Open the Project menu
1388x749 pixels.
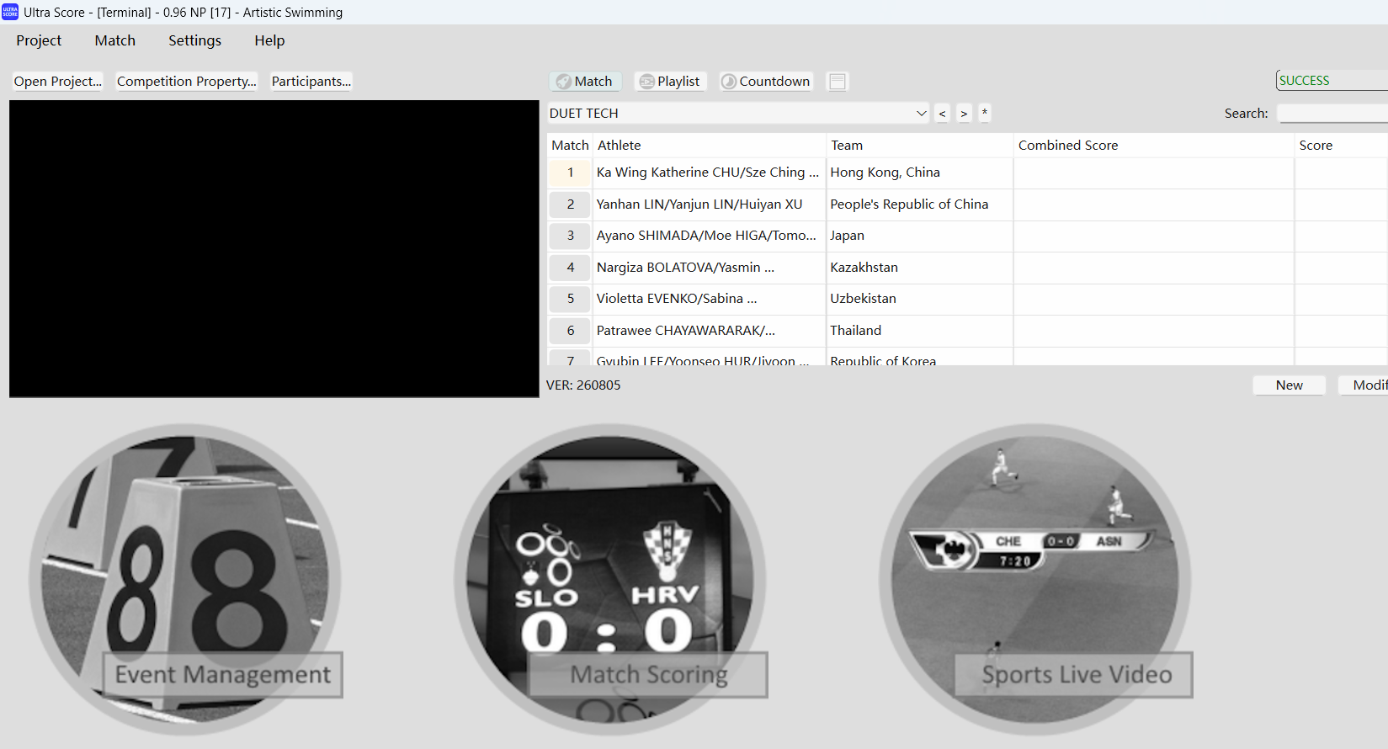click(39, 40)
